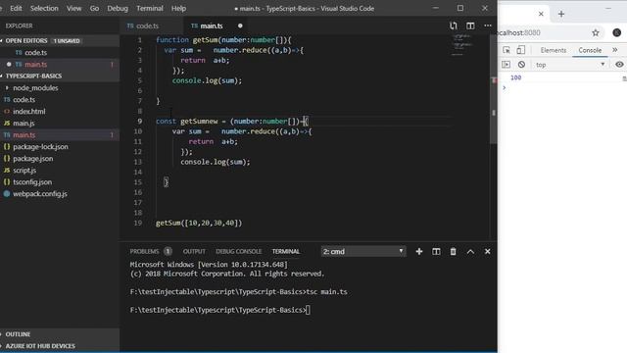
Task: Maximize the panel with up chevron
Action: coord(470,251)
